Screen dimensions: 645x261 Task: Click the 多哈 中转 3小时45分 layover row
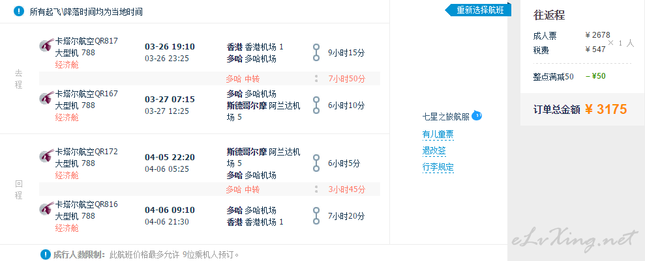tap(210, 189)
